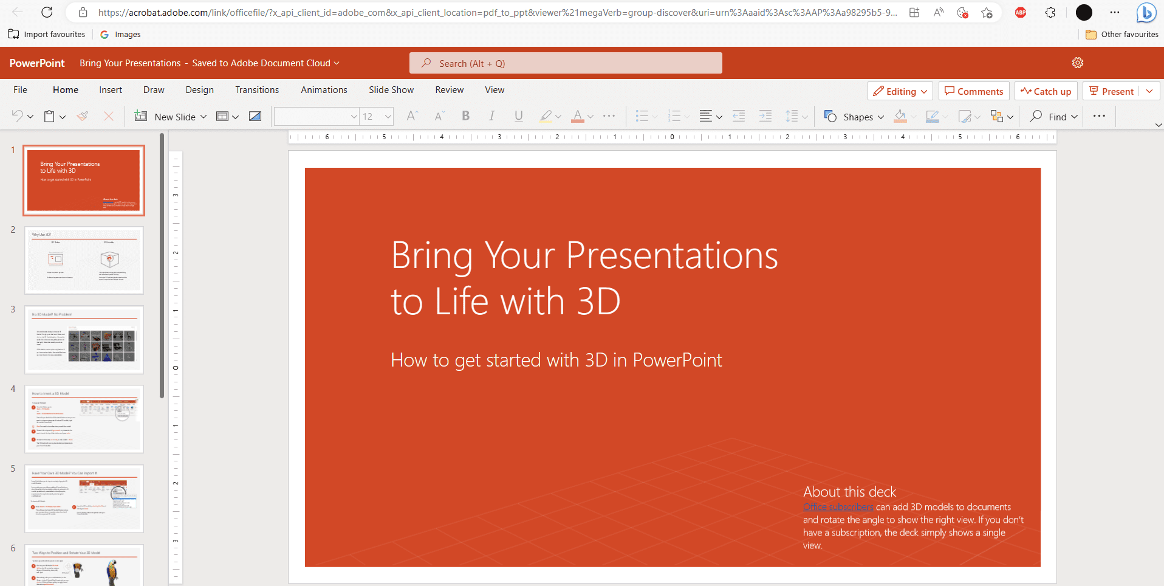Switch to the Transitions tab
The image size is (1164, 586).
(257, 89)
